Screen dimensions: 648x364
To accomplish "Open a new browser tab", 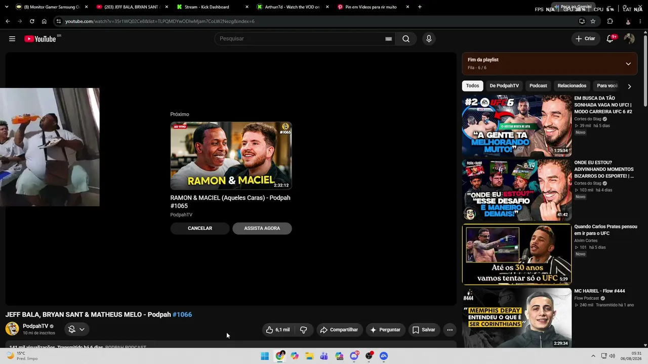I will [x=420, y=7].
